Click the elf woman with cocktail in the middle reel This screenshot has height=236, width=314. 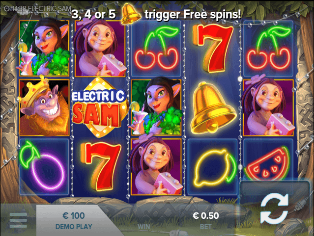click(156, 106)
